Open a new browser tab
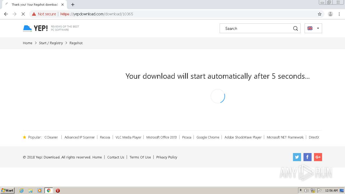 coord(73,5)
